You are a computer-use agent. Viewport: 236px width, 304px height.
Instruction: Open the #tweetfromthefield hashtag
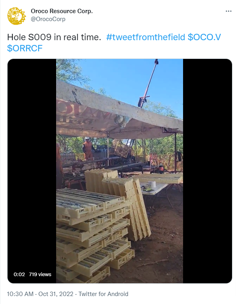[x=145, y=37]
